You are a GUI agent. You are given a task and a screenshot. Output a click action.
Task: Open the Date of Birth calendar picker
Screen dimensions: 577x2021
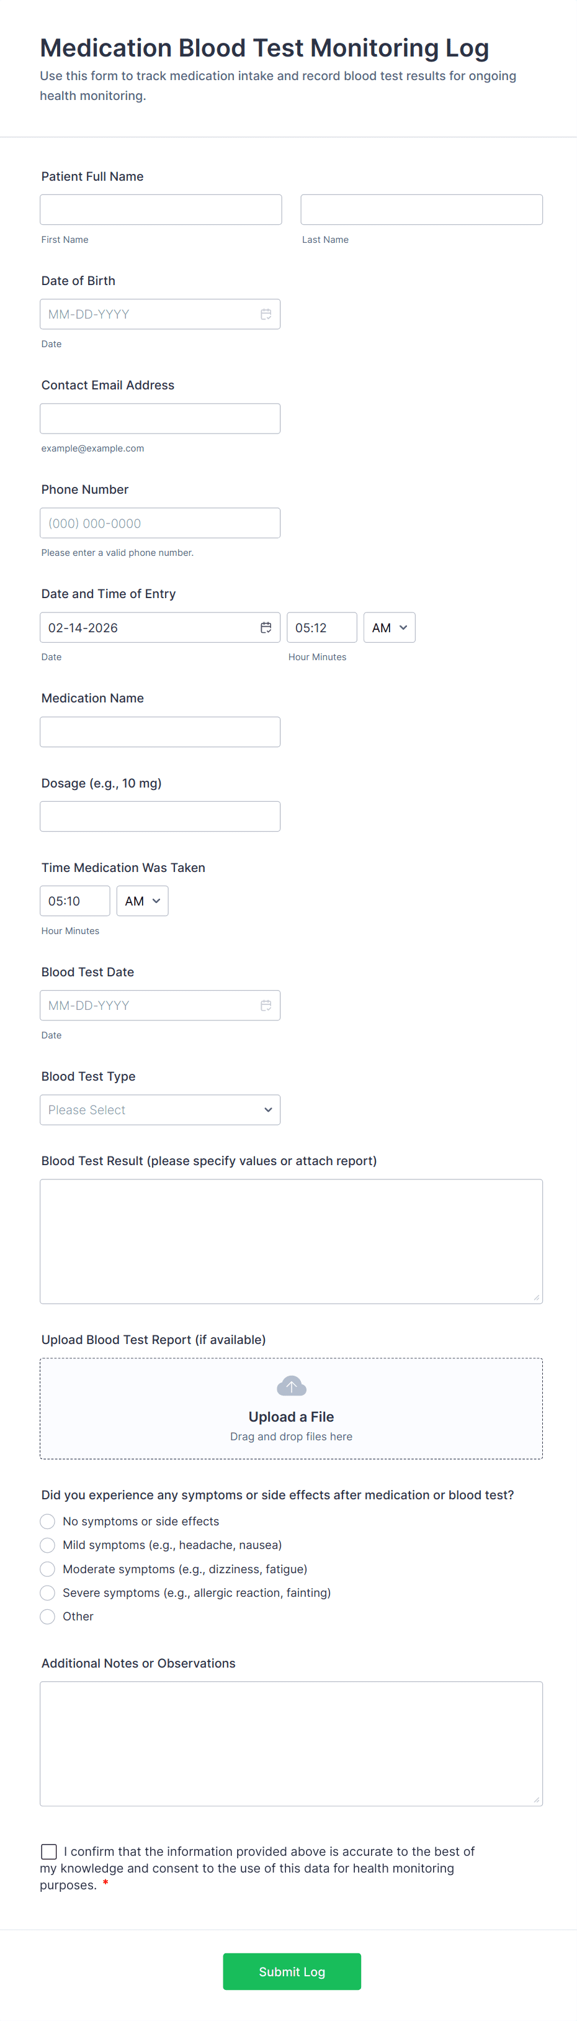point(266,315)
